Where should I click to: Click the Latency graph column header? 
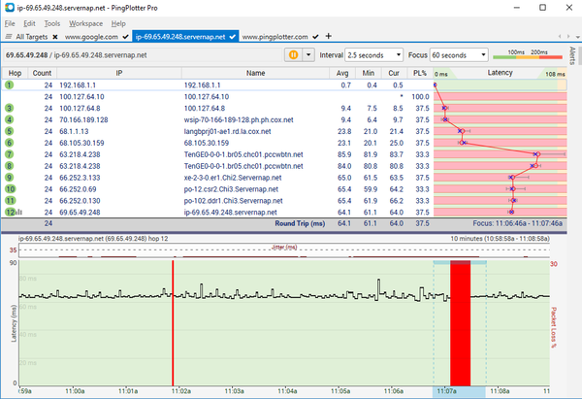pos(500,73)
